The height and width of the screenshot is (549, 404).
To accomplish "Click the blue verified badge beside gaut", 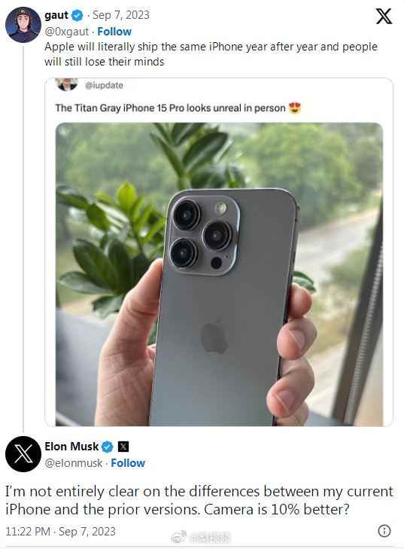I will point(77,15).
